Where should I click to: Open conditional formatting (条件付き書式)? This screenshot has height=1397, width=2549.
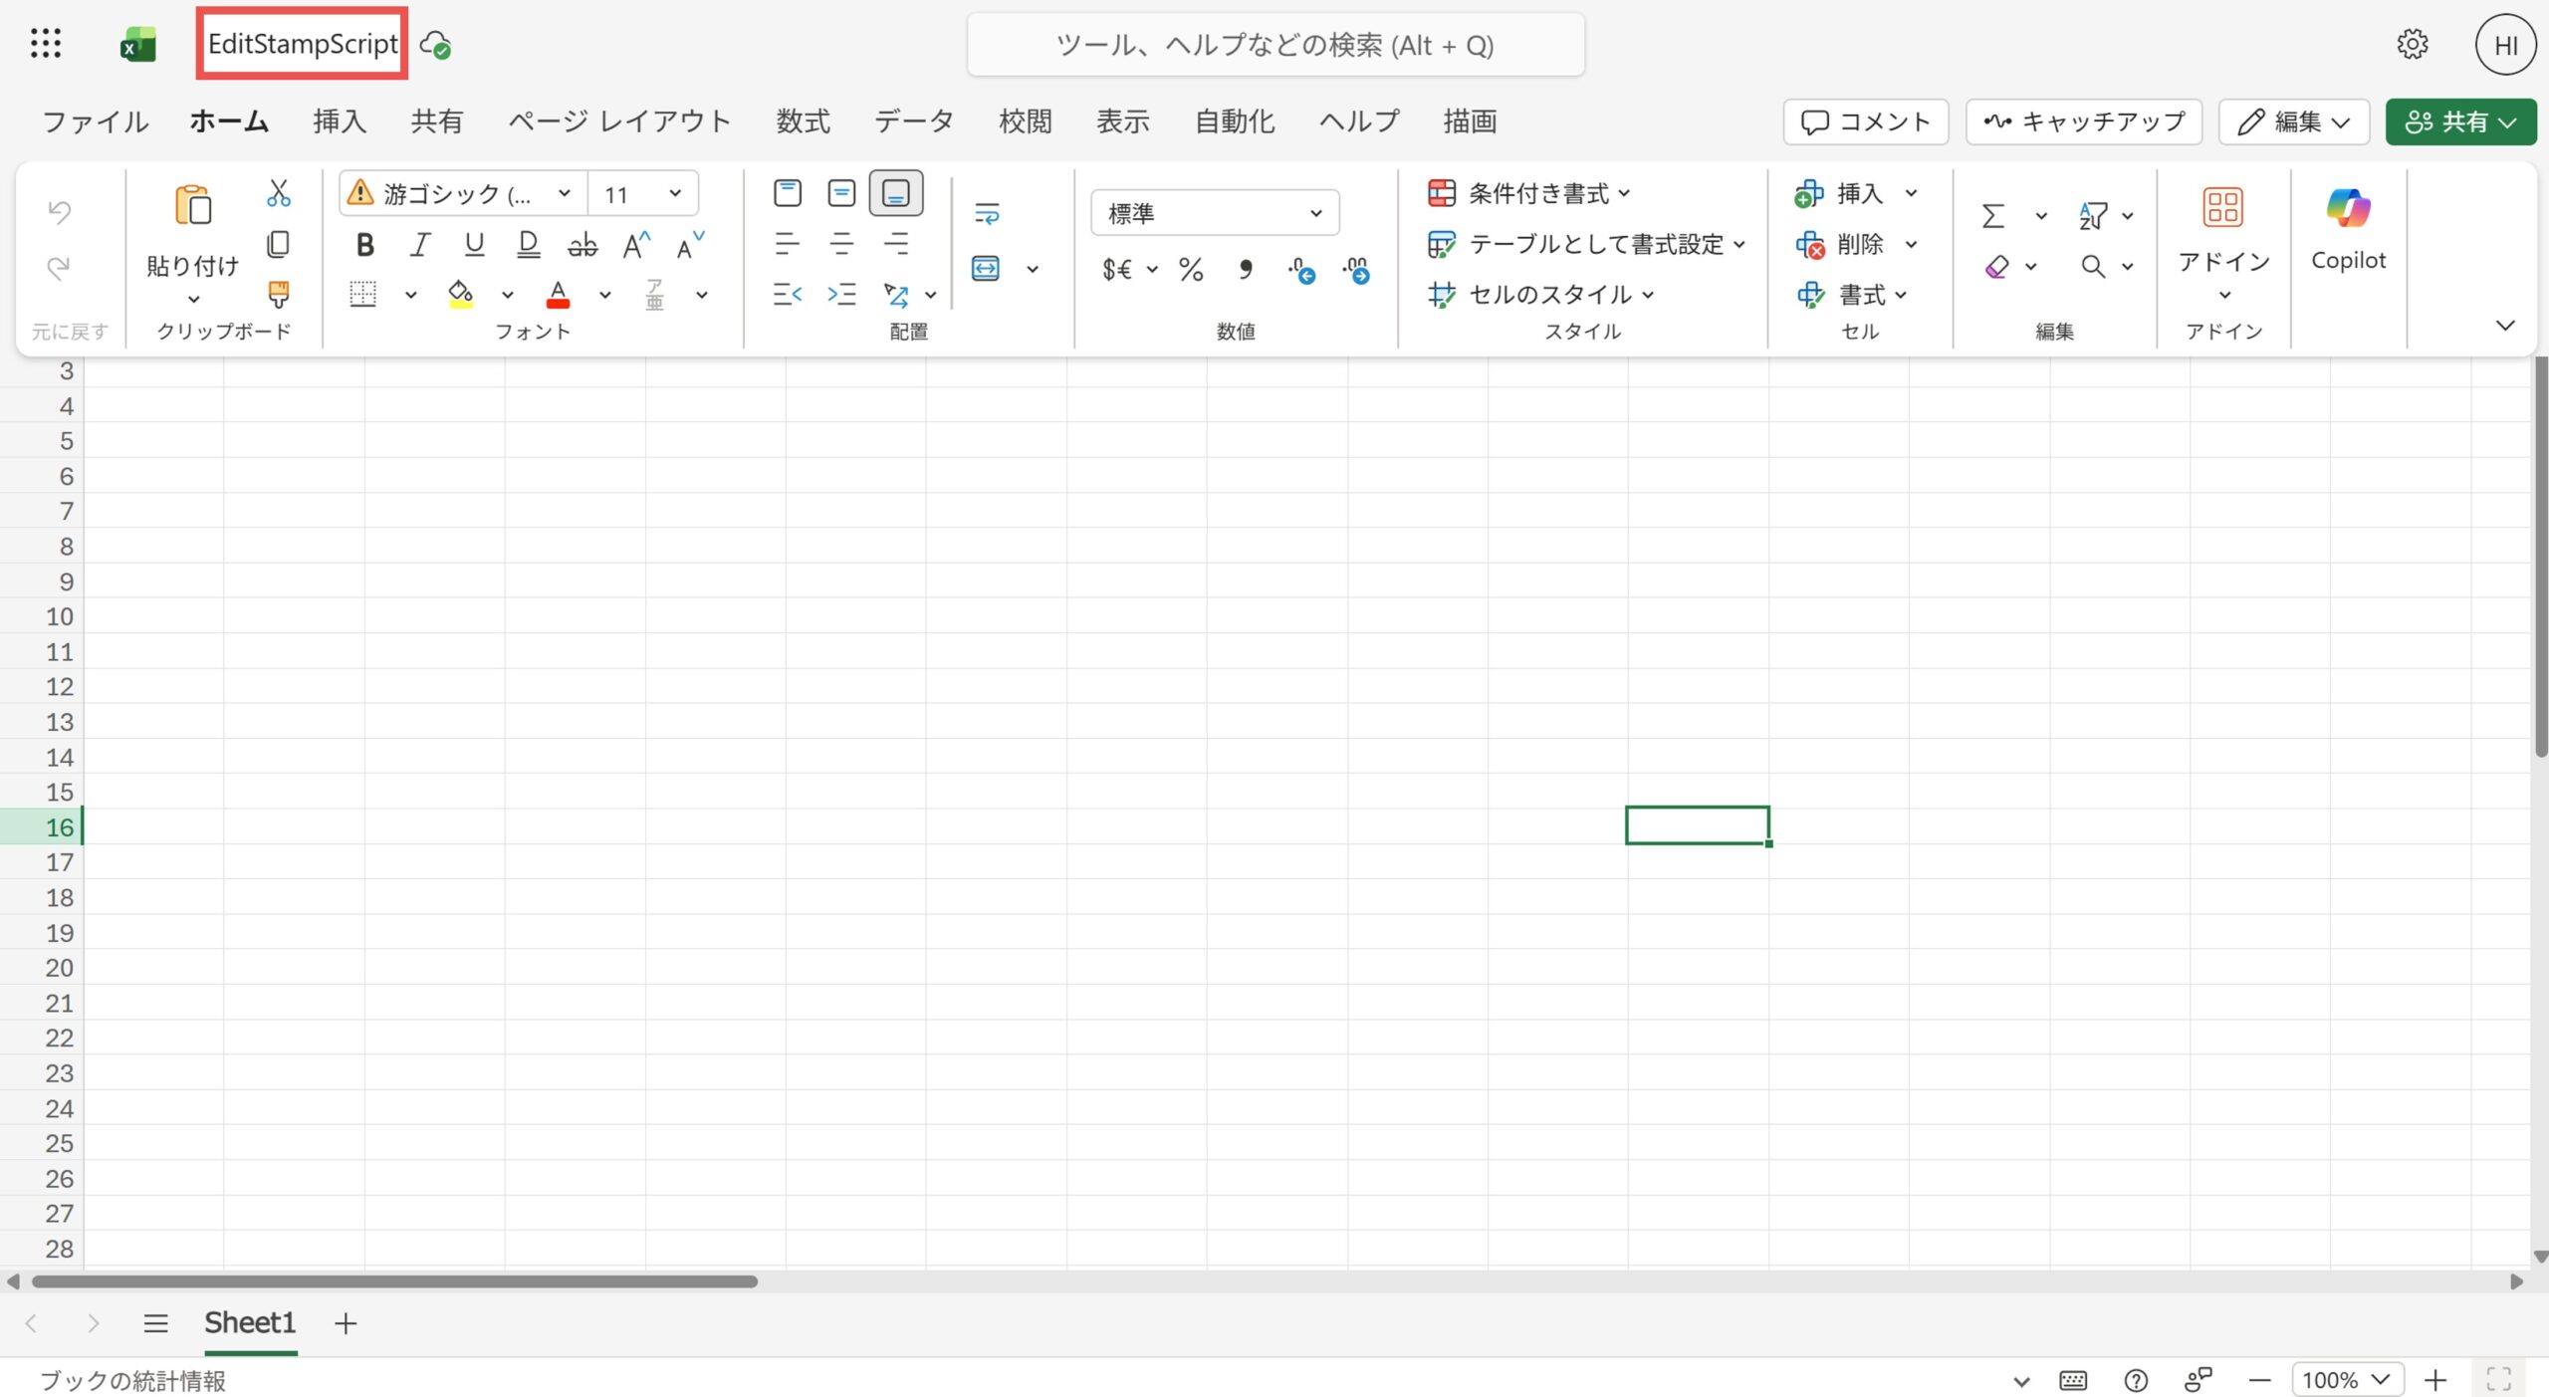[x=1530, y=192]
